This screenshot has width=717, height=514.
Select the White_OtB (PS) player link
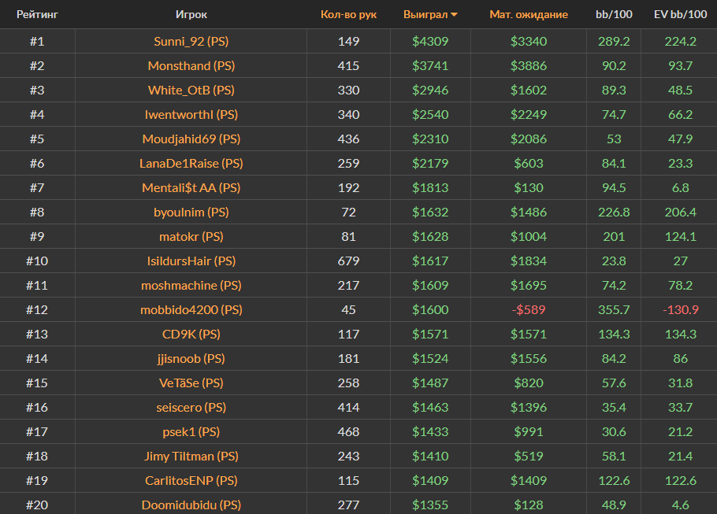191,90
